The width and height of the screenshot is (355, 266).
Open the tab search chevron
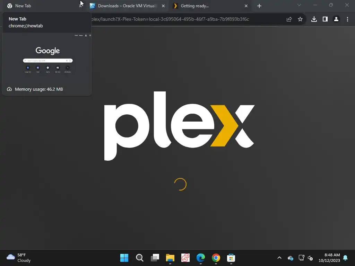coord(299,5)
